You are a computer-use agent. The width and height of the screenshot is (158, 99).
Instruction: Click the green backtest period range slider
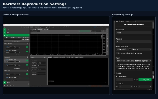tap(85, 31)
